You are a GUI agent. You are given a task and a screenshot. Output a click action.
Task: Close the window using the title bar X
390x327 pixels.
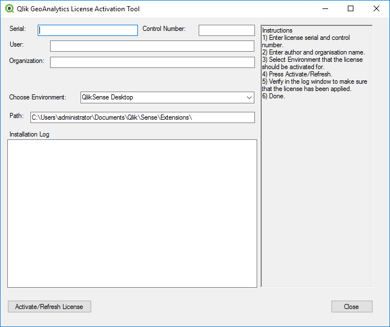pyautogui.click(x=376, y=9)
